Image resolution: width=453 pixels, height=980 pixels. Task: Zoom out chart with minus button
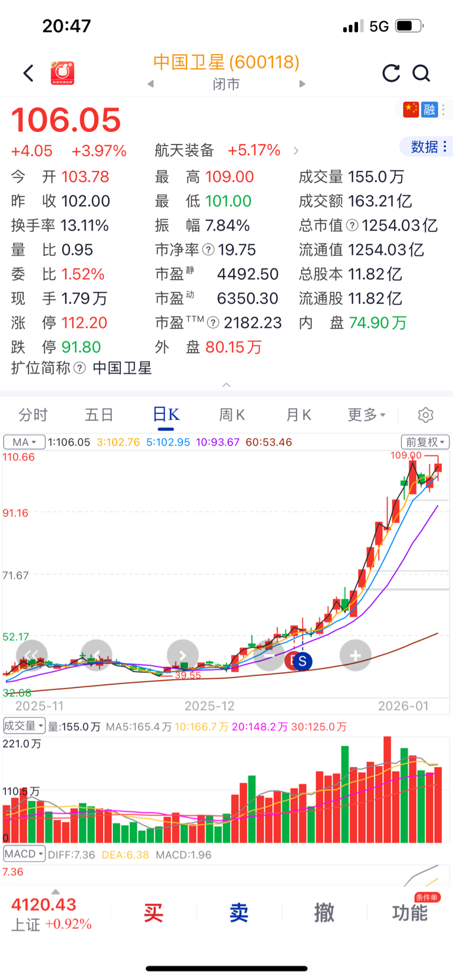tap(269, 655)
